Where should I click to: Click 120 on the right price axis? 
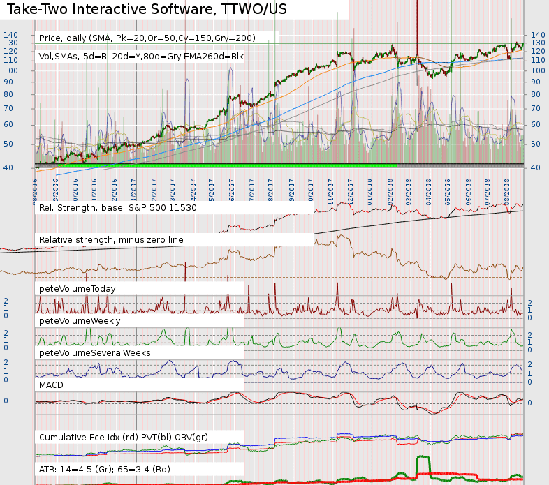[538, 51]
